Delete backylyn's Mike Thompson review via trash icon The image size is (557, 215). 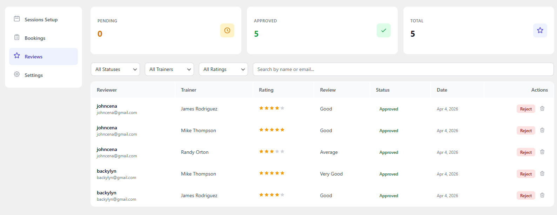[x=542, y=173]
